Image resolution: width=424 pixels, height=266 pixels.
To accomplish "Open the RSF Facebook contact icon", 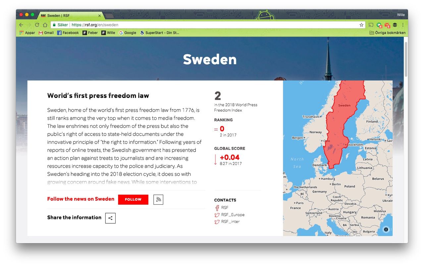I will point(217,208).
